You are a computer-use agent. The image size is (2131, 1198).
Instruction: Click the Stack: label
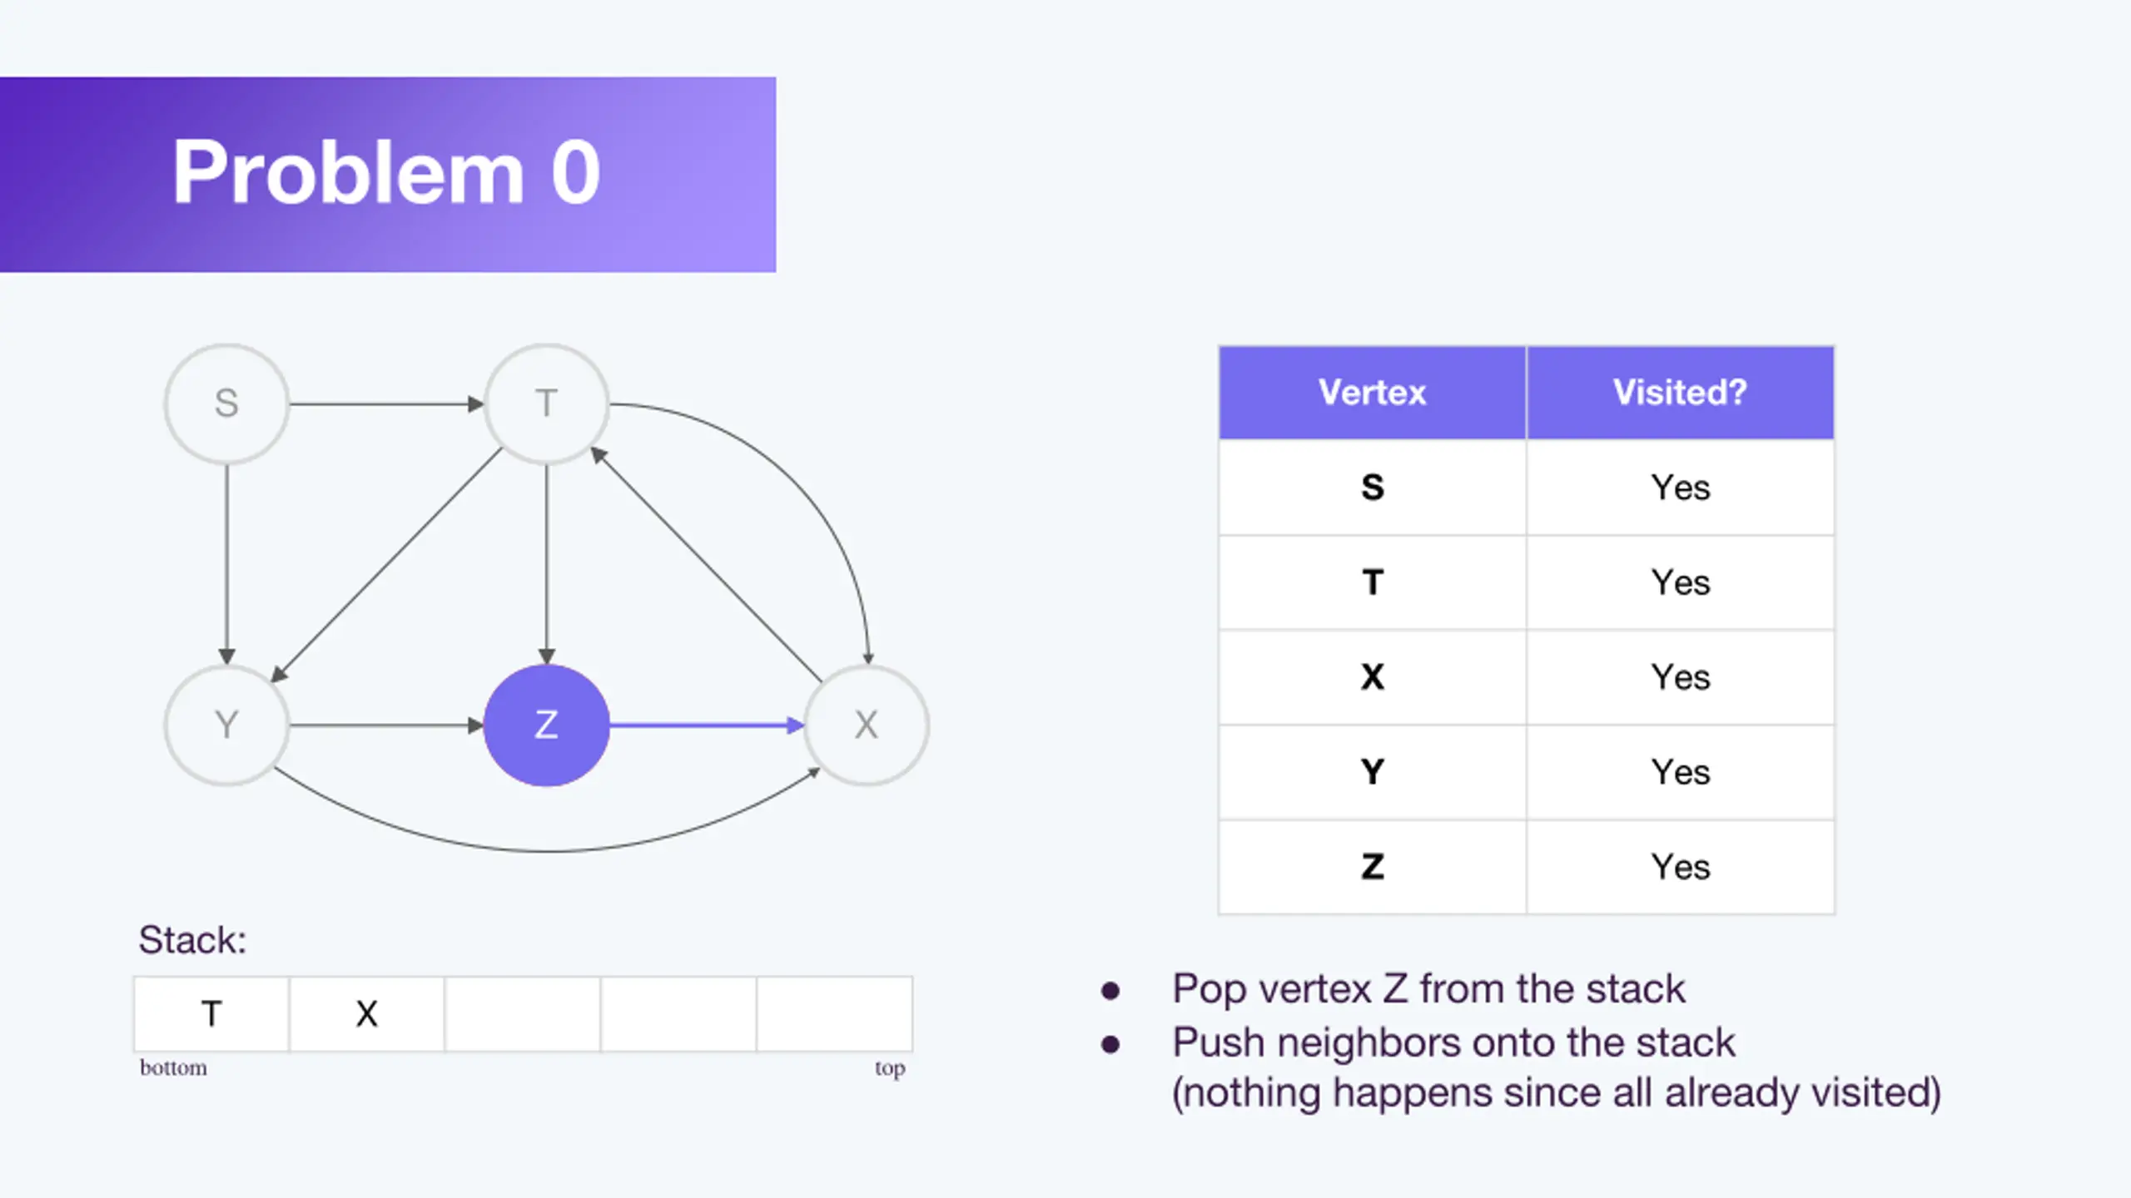(192, 940)
